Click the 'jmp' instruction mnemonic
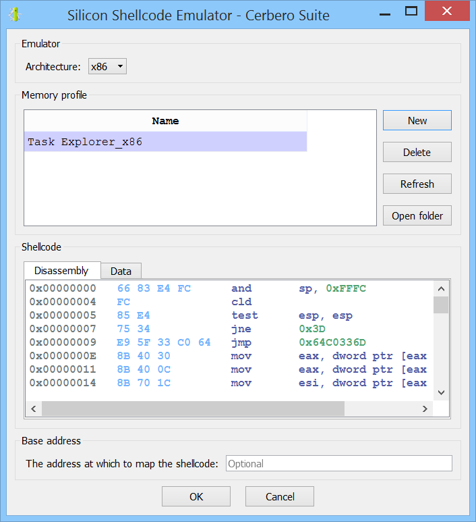This screenshot has width=476, height=522. tap(241, 342)
